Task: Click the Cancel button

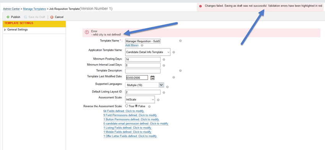Action: click(x=57, y=17)
